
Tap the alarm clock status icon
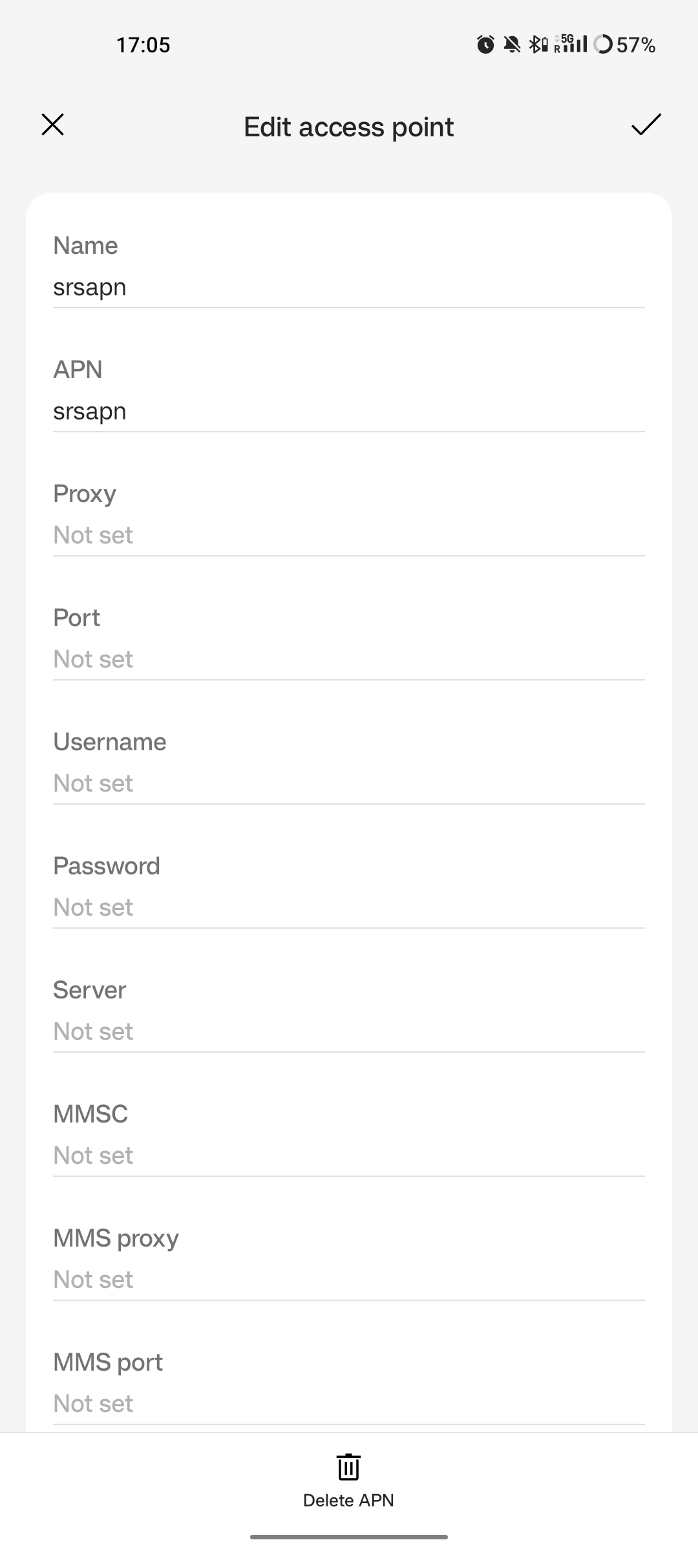pyautogui.click(x=485, y=45)
